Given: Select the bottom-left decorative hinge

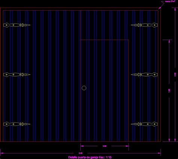Looking at the screenshot, I should point(17,124).
